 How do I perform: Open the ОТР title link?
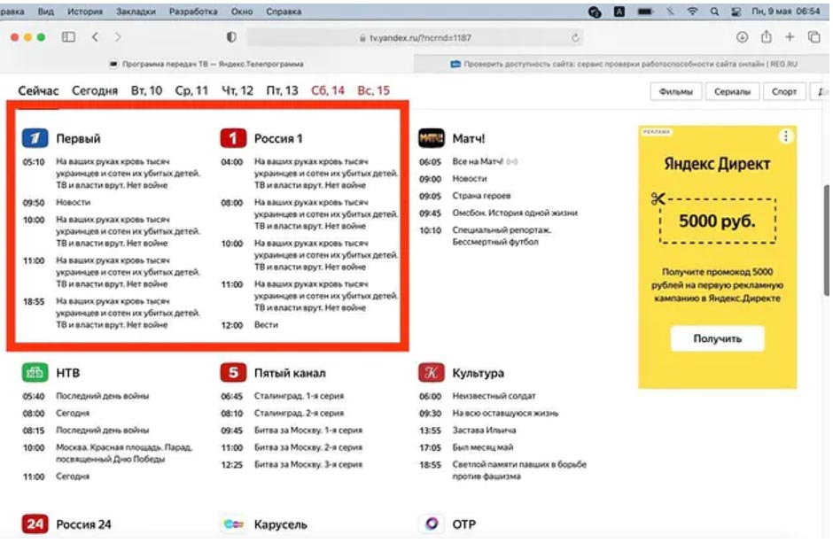click(463, 524)
